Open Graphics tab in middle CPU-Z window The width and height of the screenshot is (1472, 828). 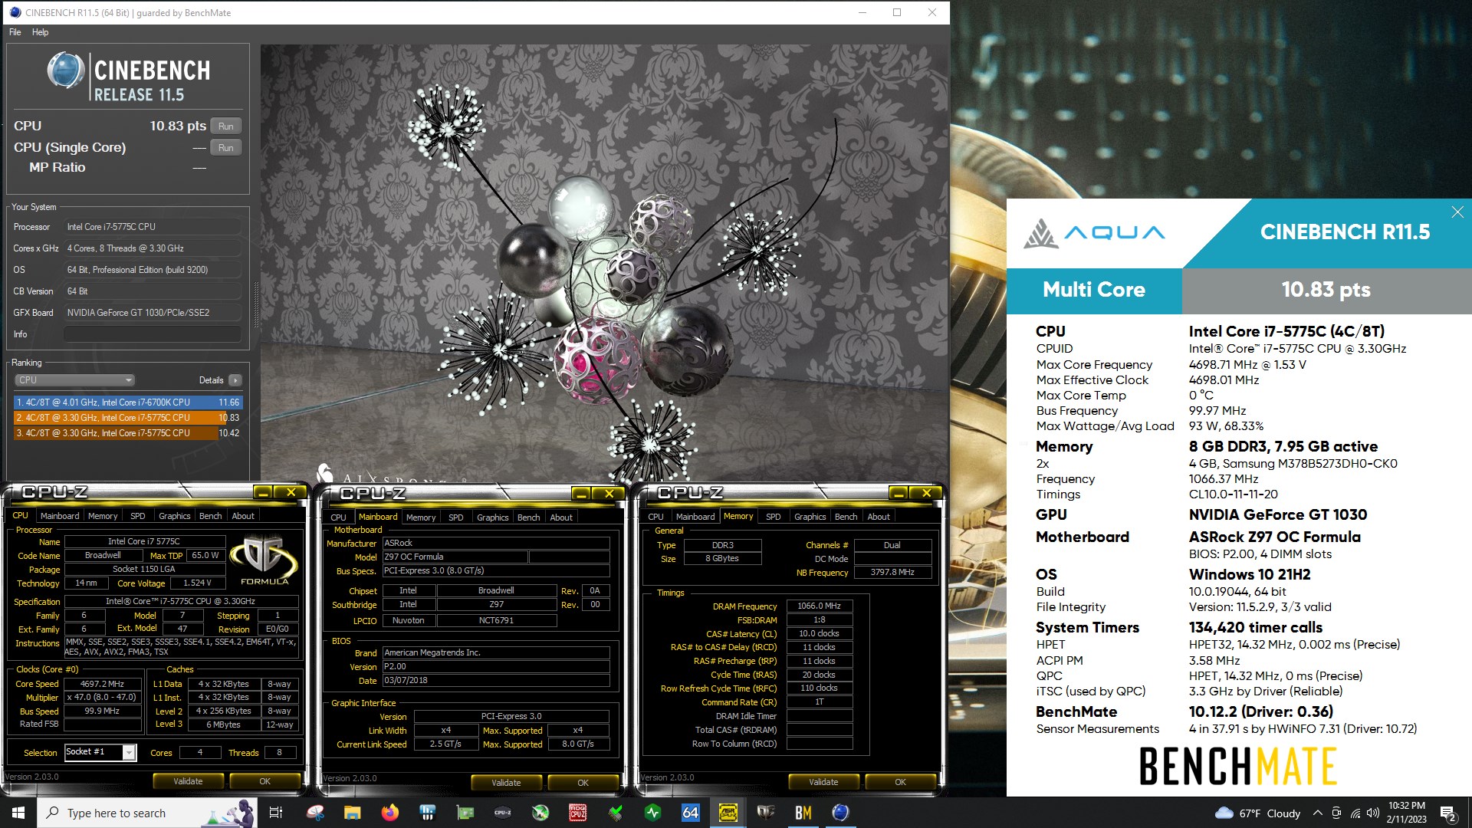tap(493, 517)
